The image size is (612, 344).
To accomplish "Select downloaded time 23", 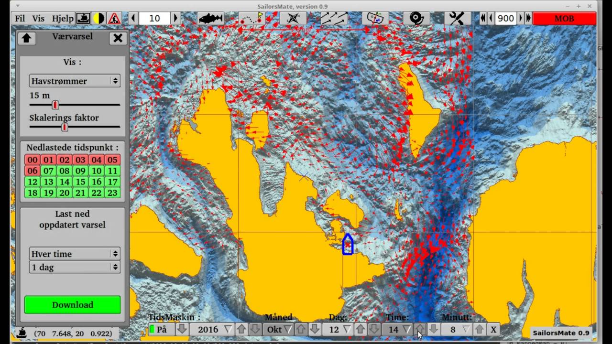I will tap(112, 193).
